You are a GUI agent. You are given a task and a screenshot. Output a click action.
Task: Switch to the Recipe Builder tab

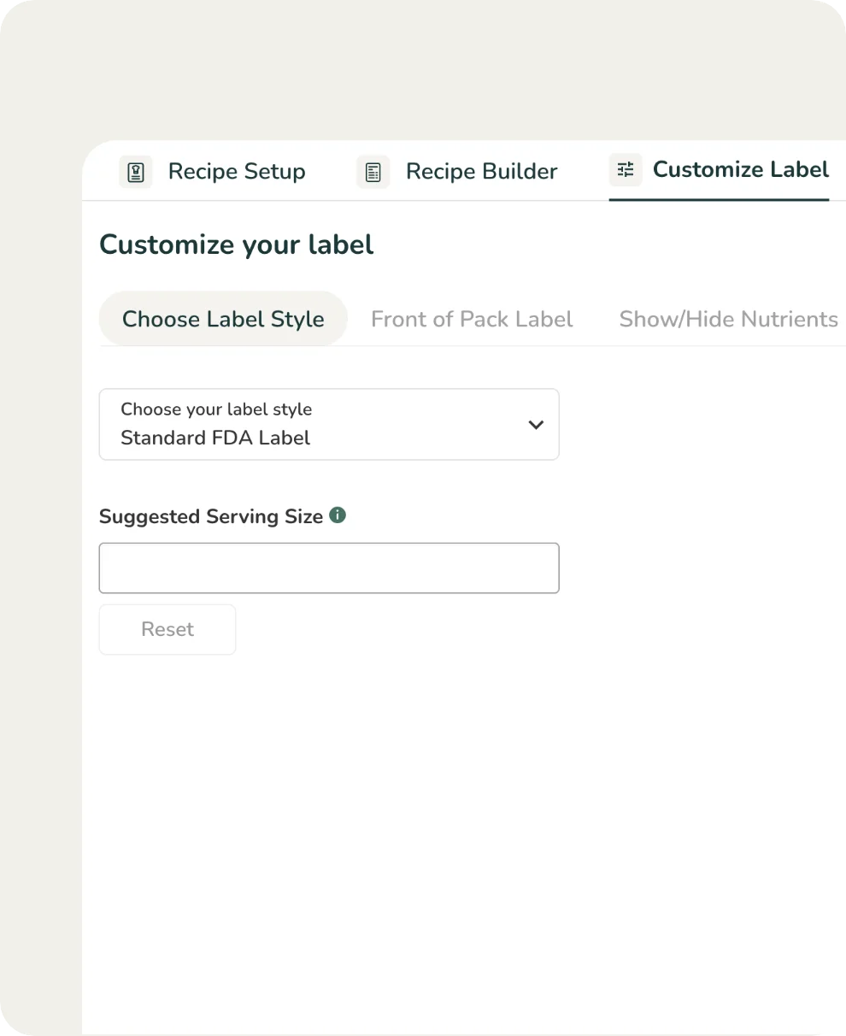click(481, 172)
